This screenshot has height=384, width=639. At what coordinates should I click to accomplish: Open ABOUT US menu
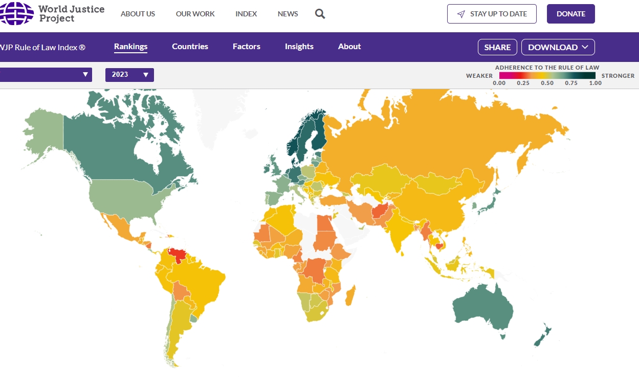[x=138, y=14]
